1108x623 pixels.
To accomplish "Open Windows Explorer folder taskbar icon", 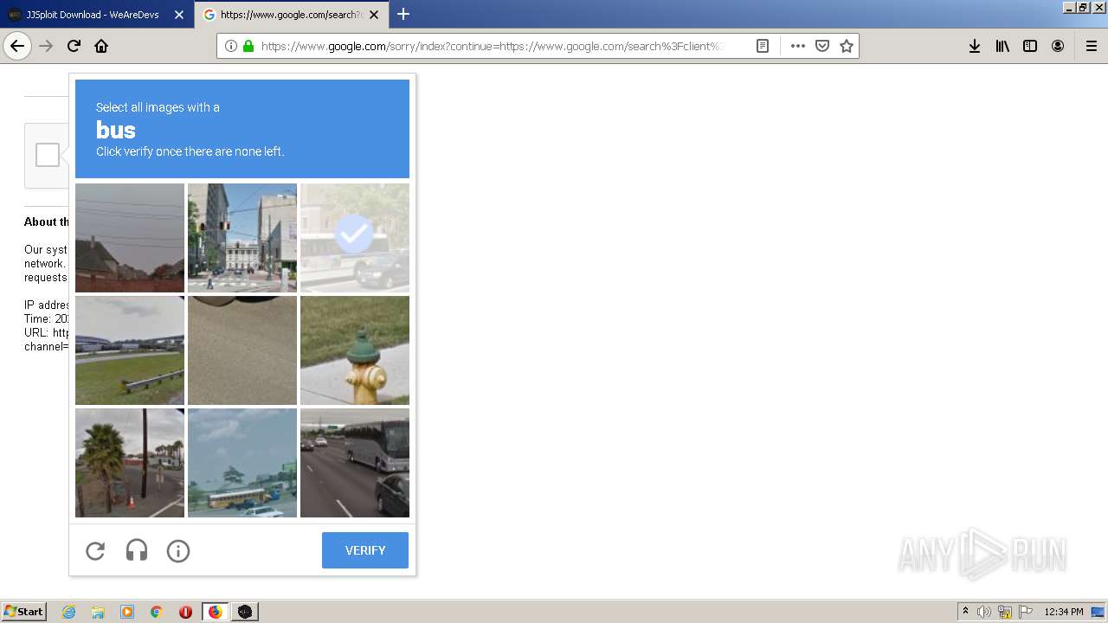I will pyautogui.click(x=98, y=612).
